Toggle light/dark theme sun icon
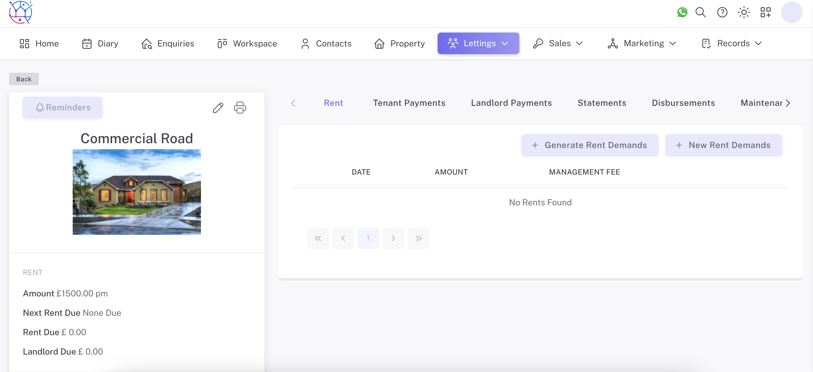This screenshot has width=813, height=372. 743,13
